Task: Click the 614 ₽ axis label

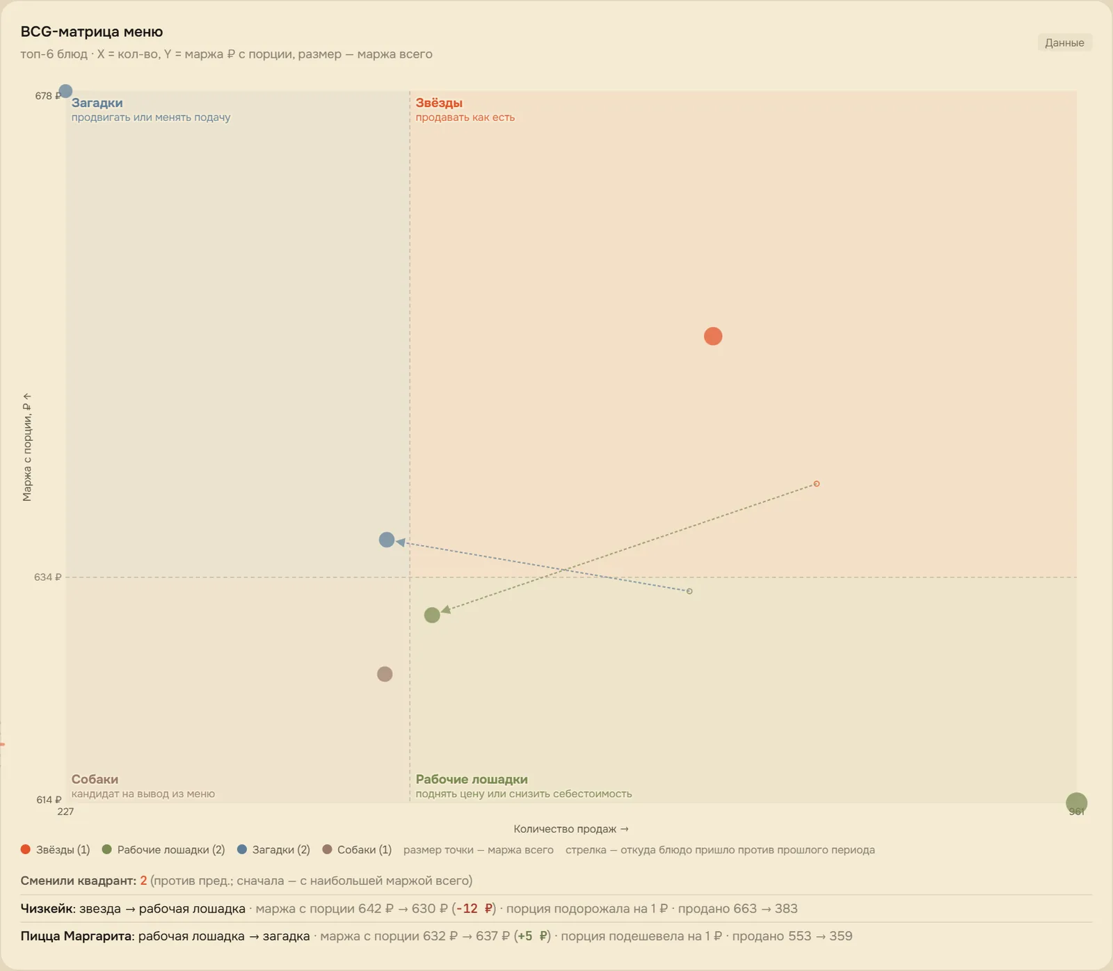Action: [49, 800]
